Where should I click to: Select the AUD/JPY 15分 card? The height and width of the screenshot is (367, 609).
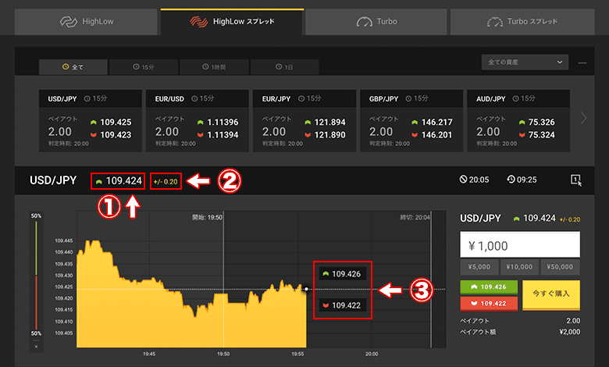click(x=518, y=121)
